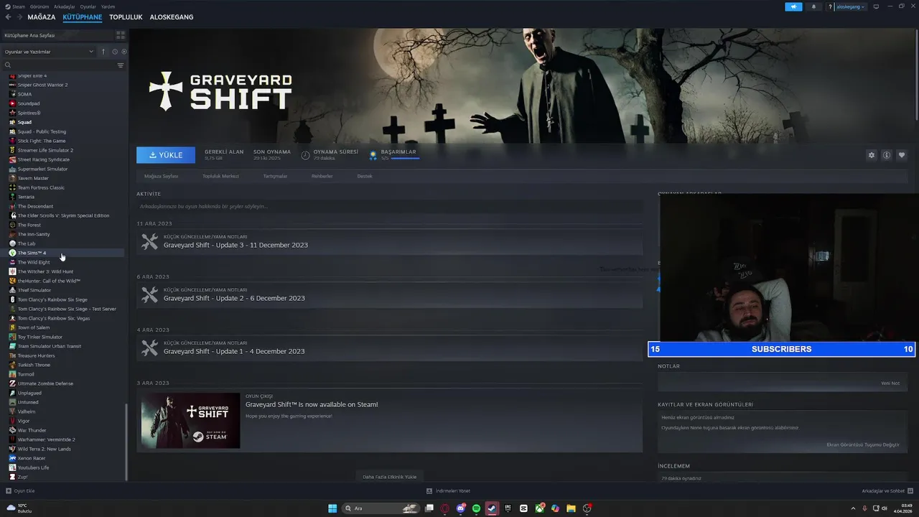Open the Destek tab
This screenshot has height=517, width=919.
pos(365,176)
